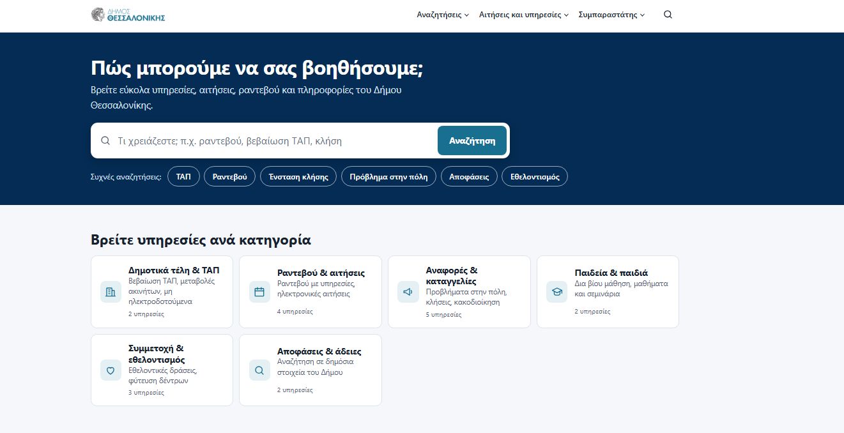This screenshot has height=433, width=844.
Task: Click the calendar icon of Ραντεβού & αιτήσεις
Action: [x=259, y=292]
